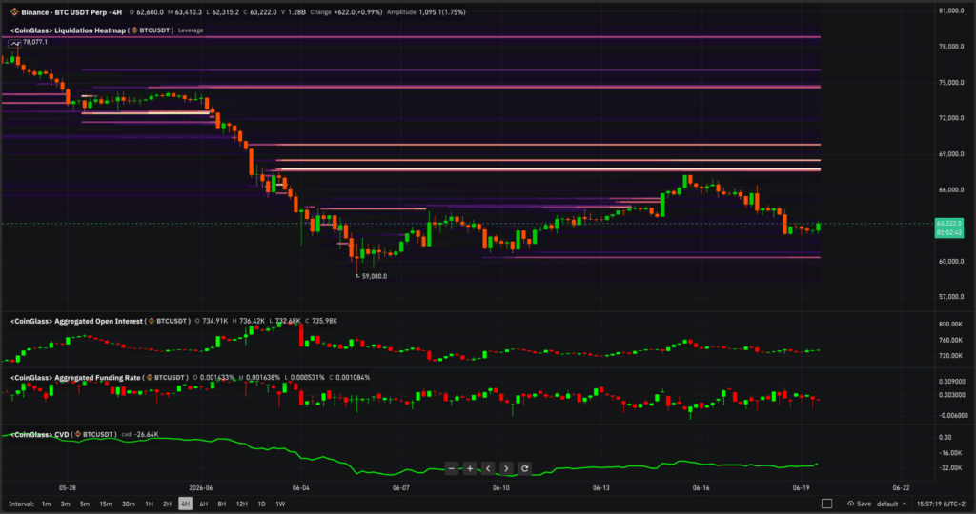The width and height of the screenshot is (976, 514).
Task: Switch to the 1D interval
Action: [x=261, y=504]
